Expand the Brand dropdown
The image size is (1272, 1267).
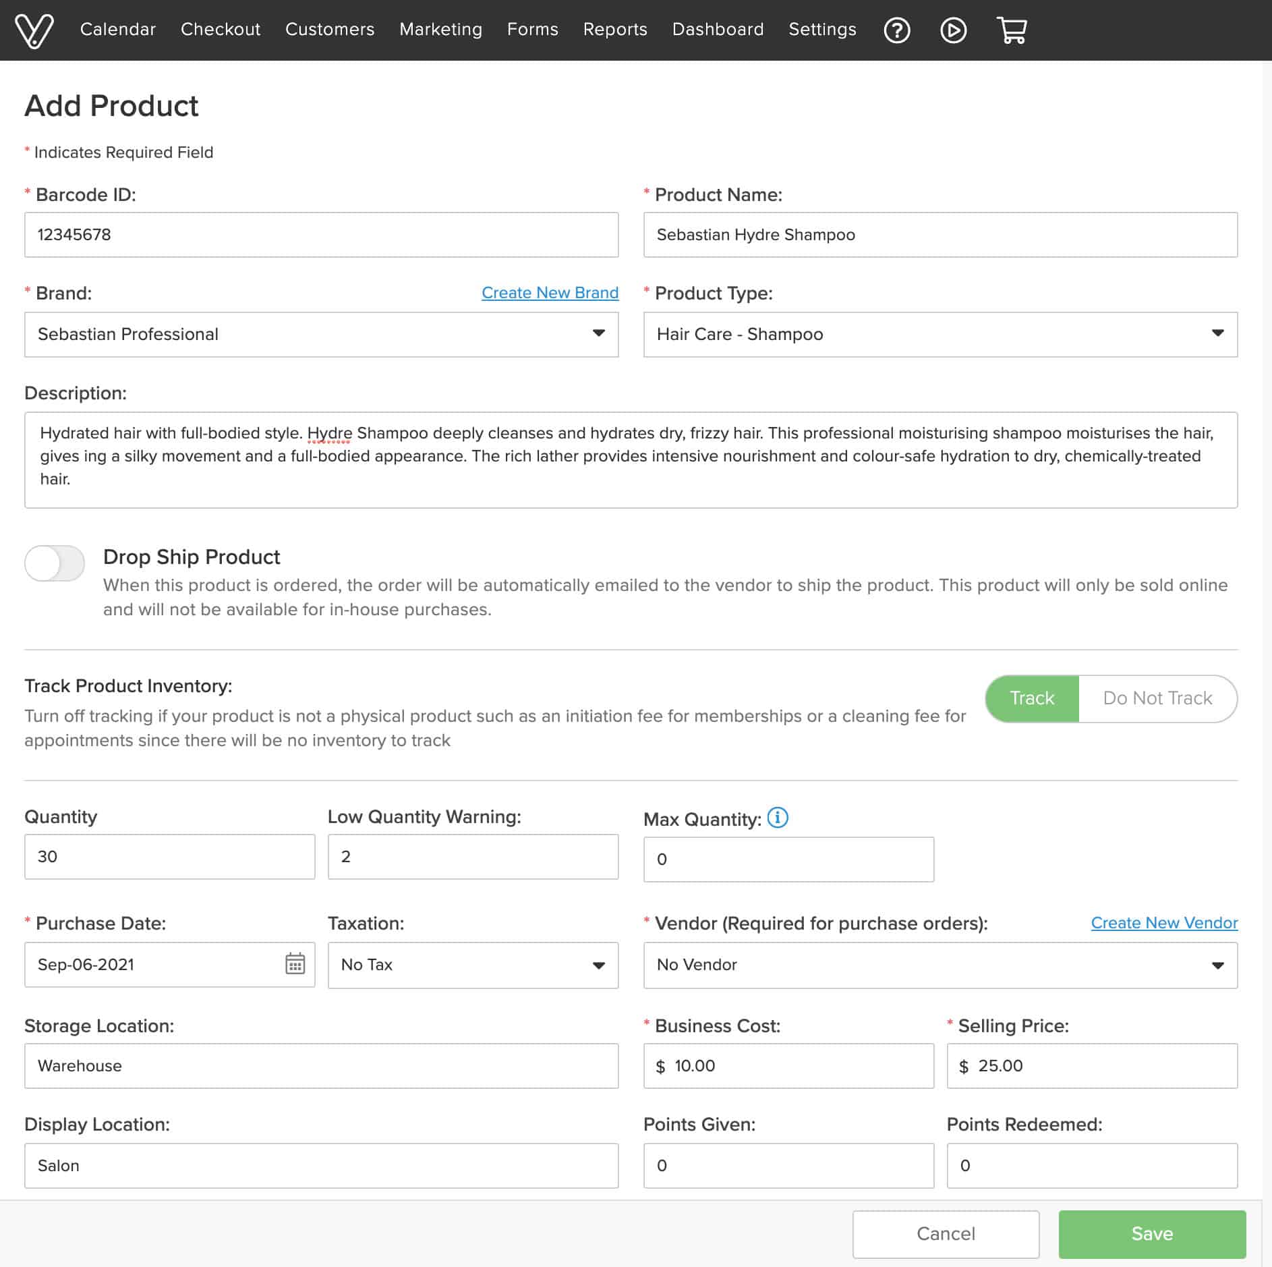click(322, 335)
